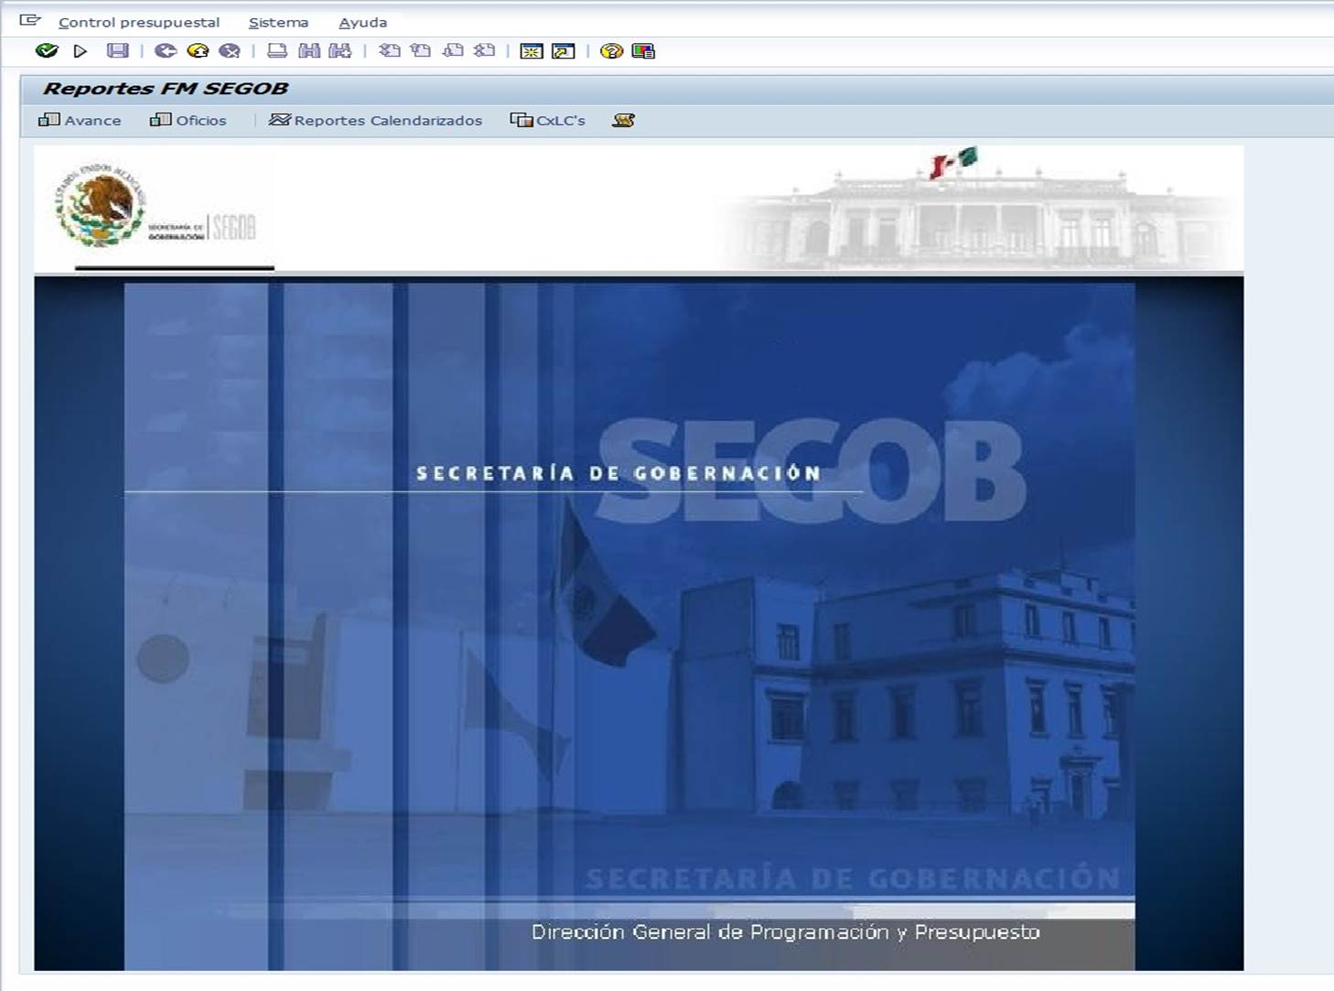Screen dimensions: 1334x991
Task: Click the yellow Exit icon
Action: (x=198, y=51)
